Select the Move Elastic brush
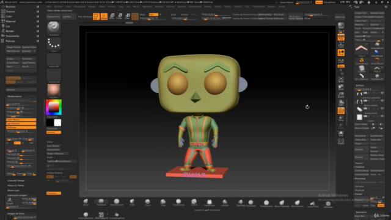This screenshot has width=391, height=220. [x=298, y=204]
